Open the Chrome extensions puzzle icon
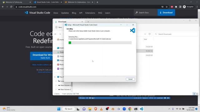The height and width of the screenshot is (112, 200). pos(176,7)
